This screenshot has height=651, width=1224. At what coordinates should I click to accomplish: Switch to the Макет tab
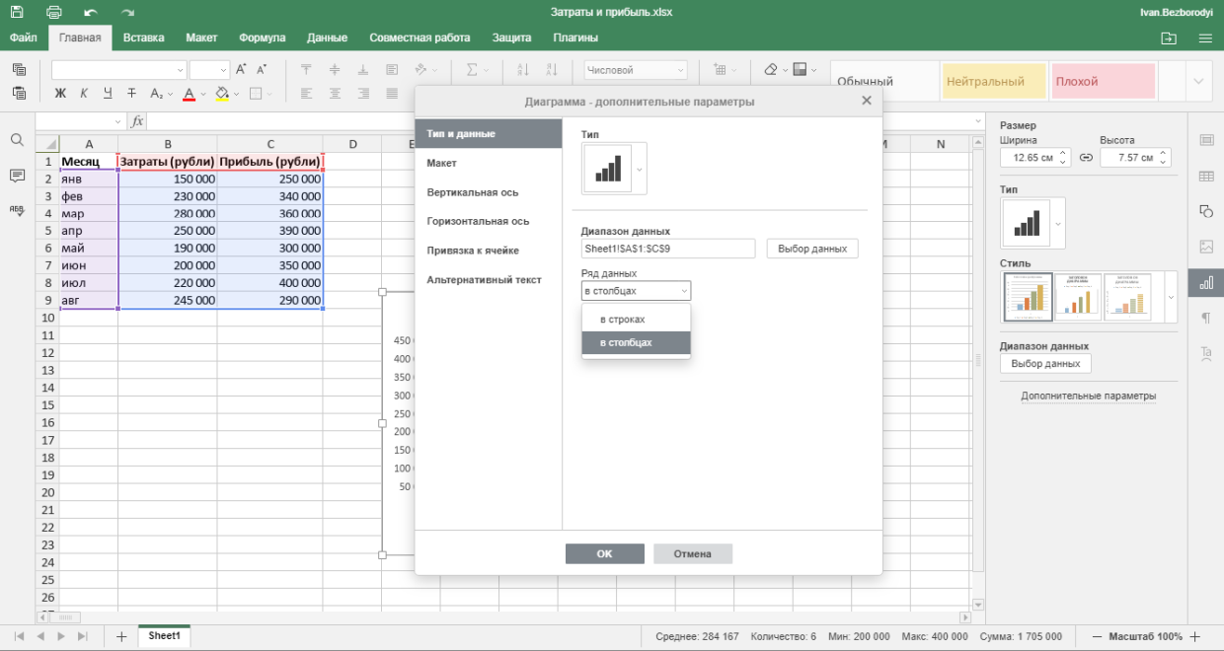(201, 37)
